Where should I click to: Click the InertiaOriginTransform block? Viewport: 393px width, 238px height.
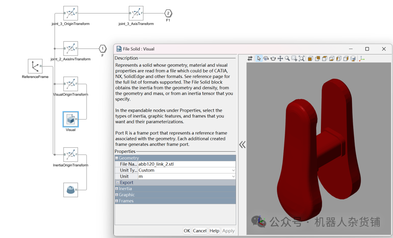[x=70, y=155]
